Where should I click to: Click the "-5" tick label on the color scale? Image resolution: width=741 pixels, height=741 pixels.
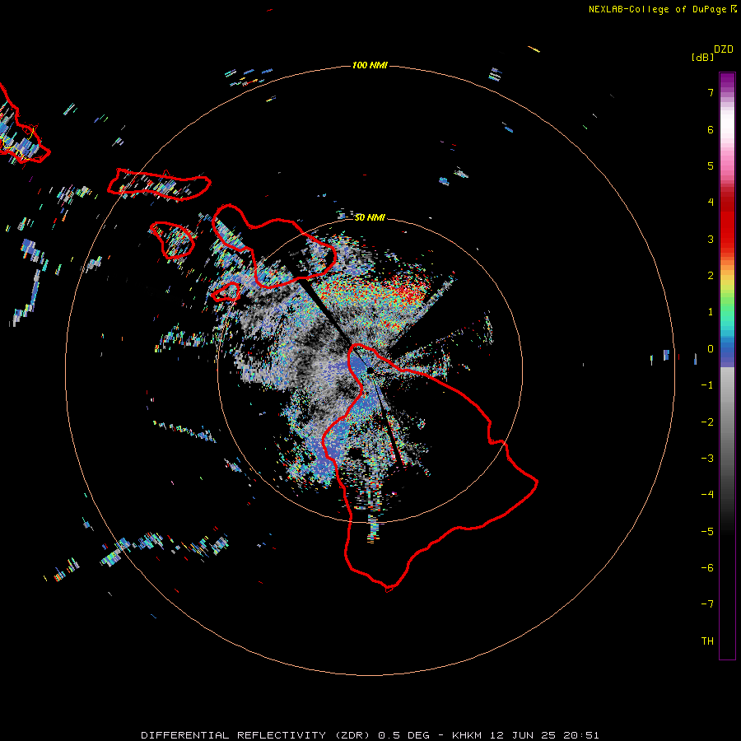pos(707,532)
